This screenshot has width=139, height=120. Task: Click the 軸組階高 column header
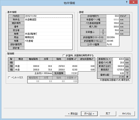click(33, 59)
